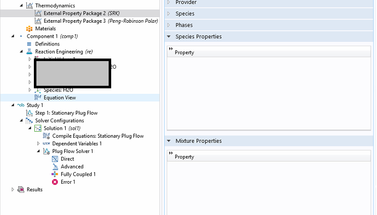This screenshot has height=215, width=377.
Task: Click the Materials node icon
Action: pos(29,29)
